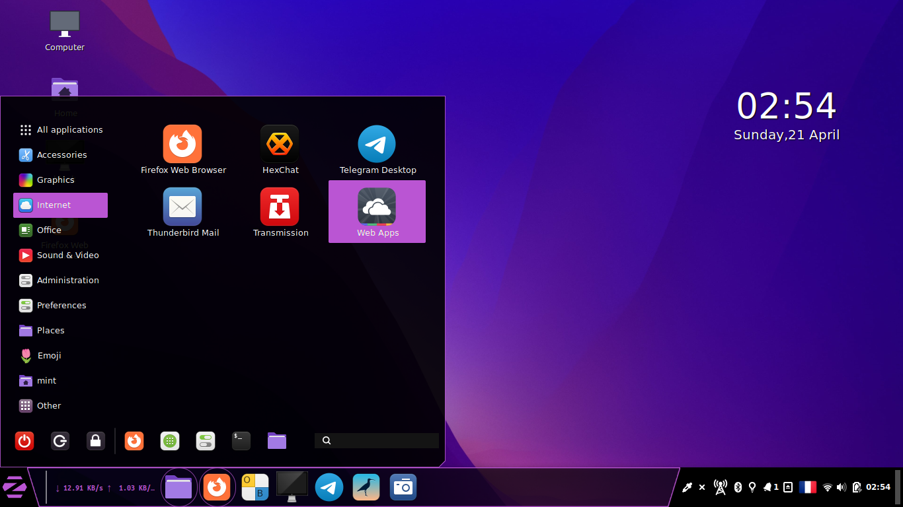Open the file manager folder on the taskbar
Image resolution: width=903 pixels, height=507 pixels.
(178, 488)
